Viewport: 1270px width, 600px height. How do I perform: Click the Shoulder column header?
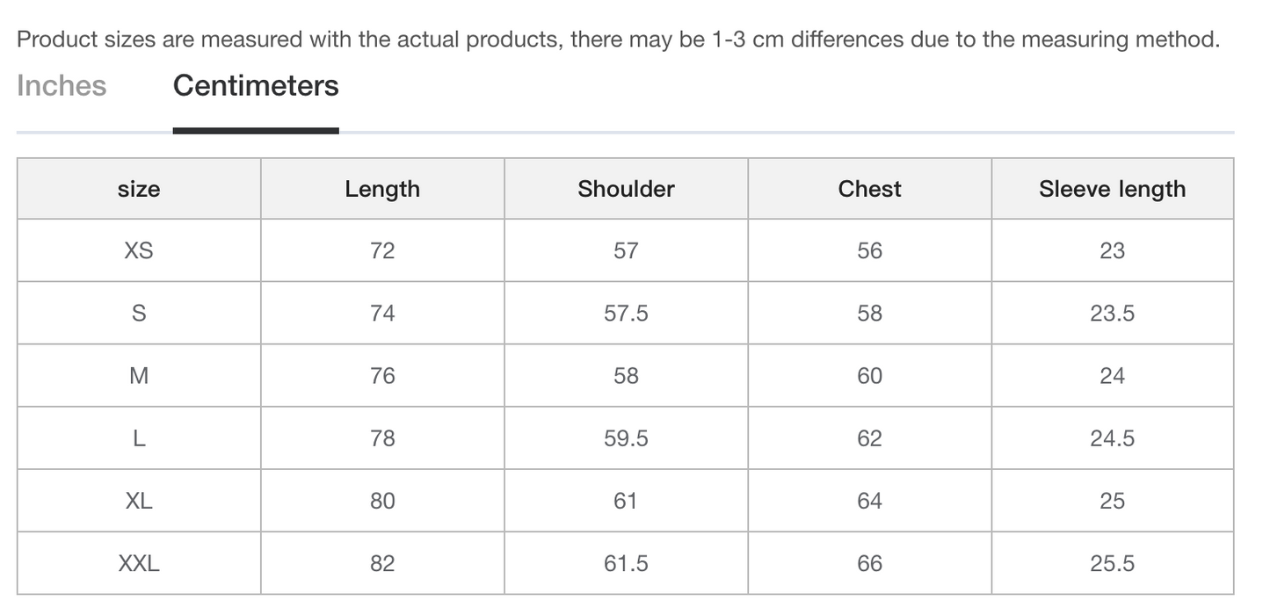(x=626, y=189)
